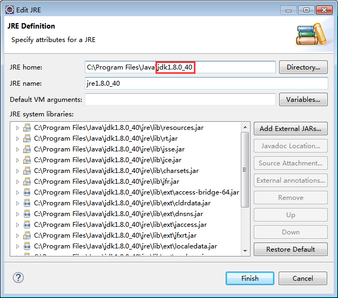Click the libraries list scroll-up arrow
The height and width of the screenshot is (298, 338).
[x=245, y=127]
